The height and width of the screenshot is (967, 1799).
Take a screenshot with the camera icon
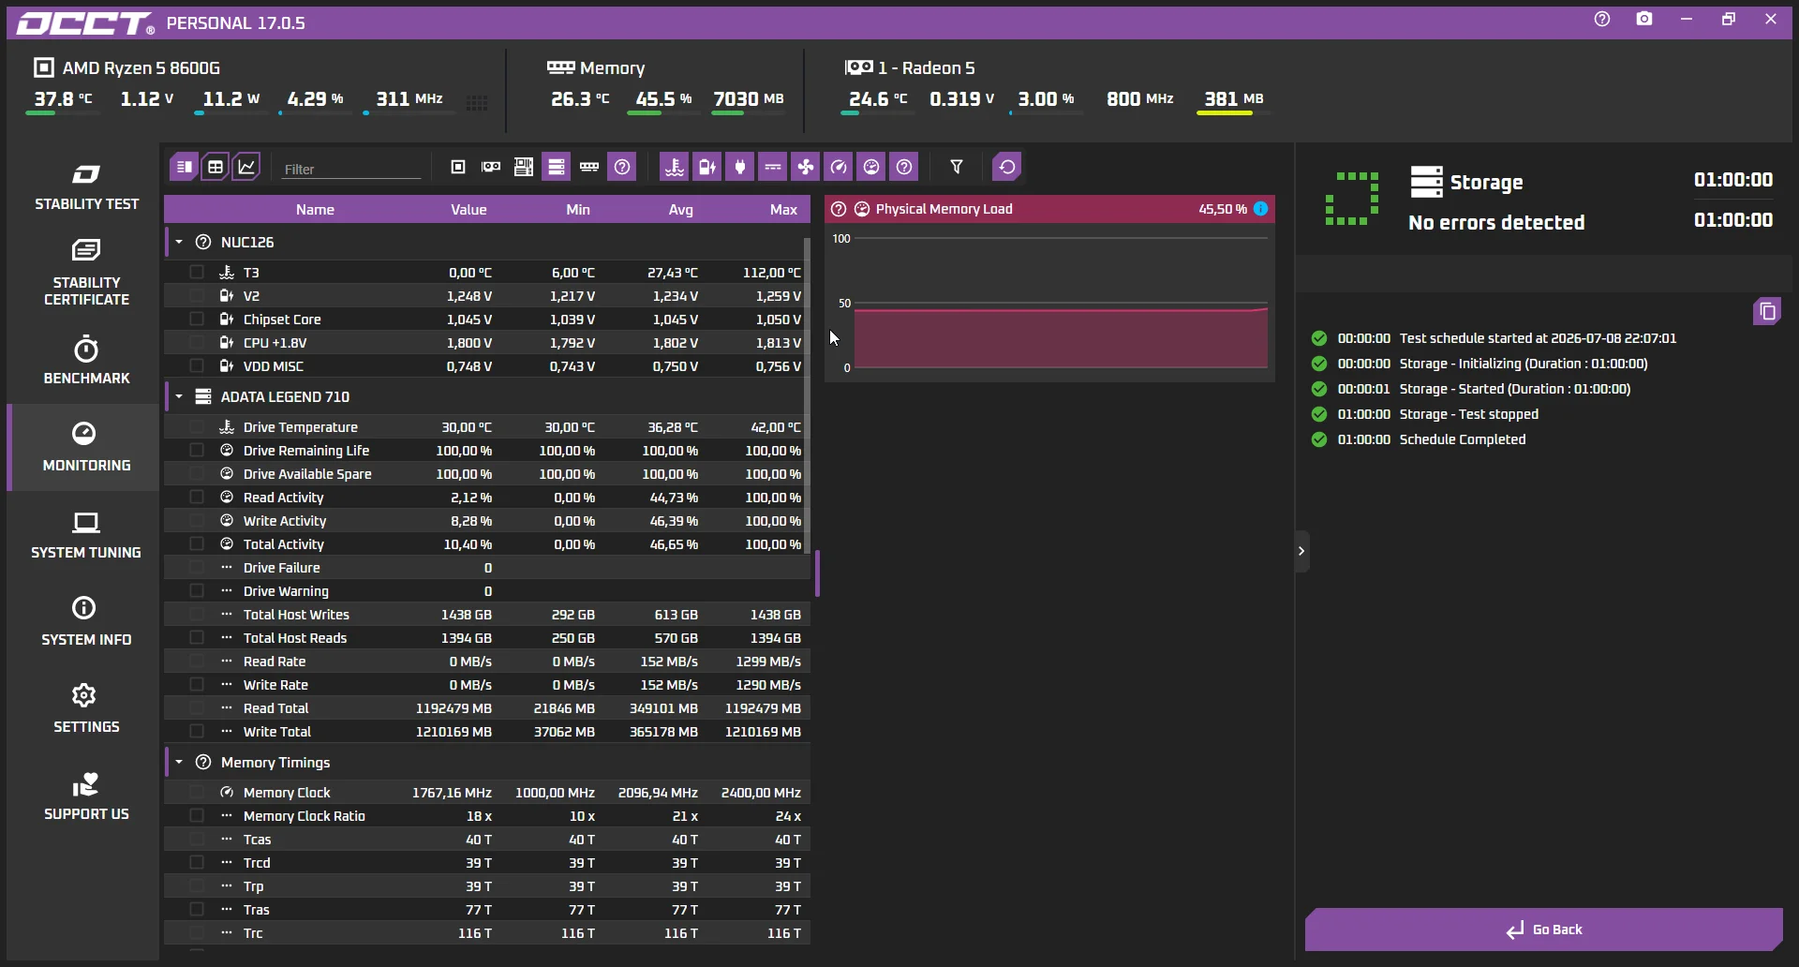[1644, 19]
